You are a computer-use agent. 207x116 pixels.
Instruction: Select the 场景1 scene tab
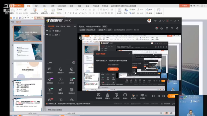tap(69, 27)
